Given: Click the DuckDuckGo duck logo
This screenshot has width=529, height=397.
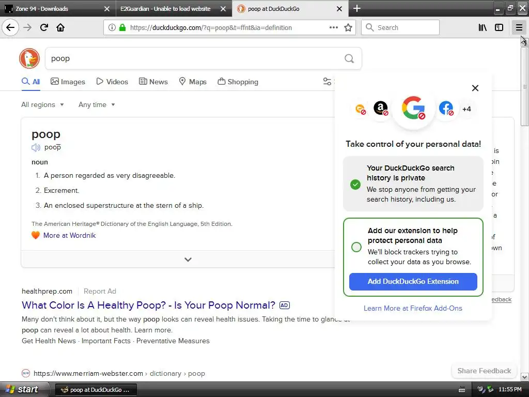Looking at the screenshot, I should [x=29, y=58].
